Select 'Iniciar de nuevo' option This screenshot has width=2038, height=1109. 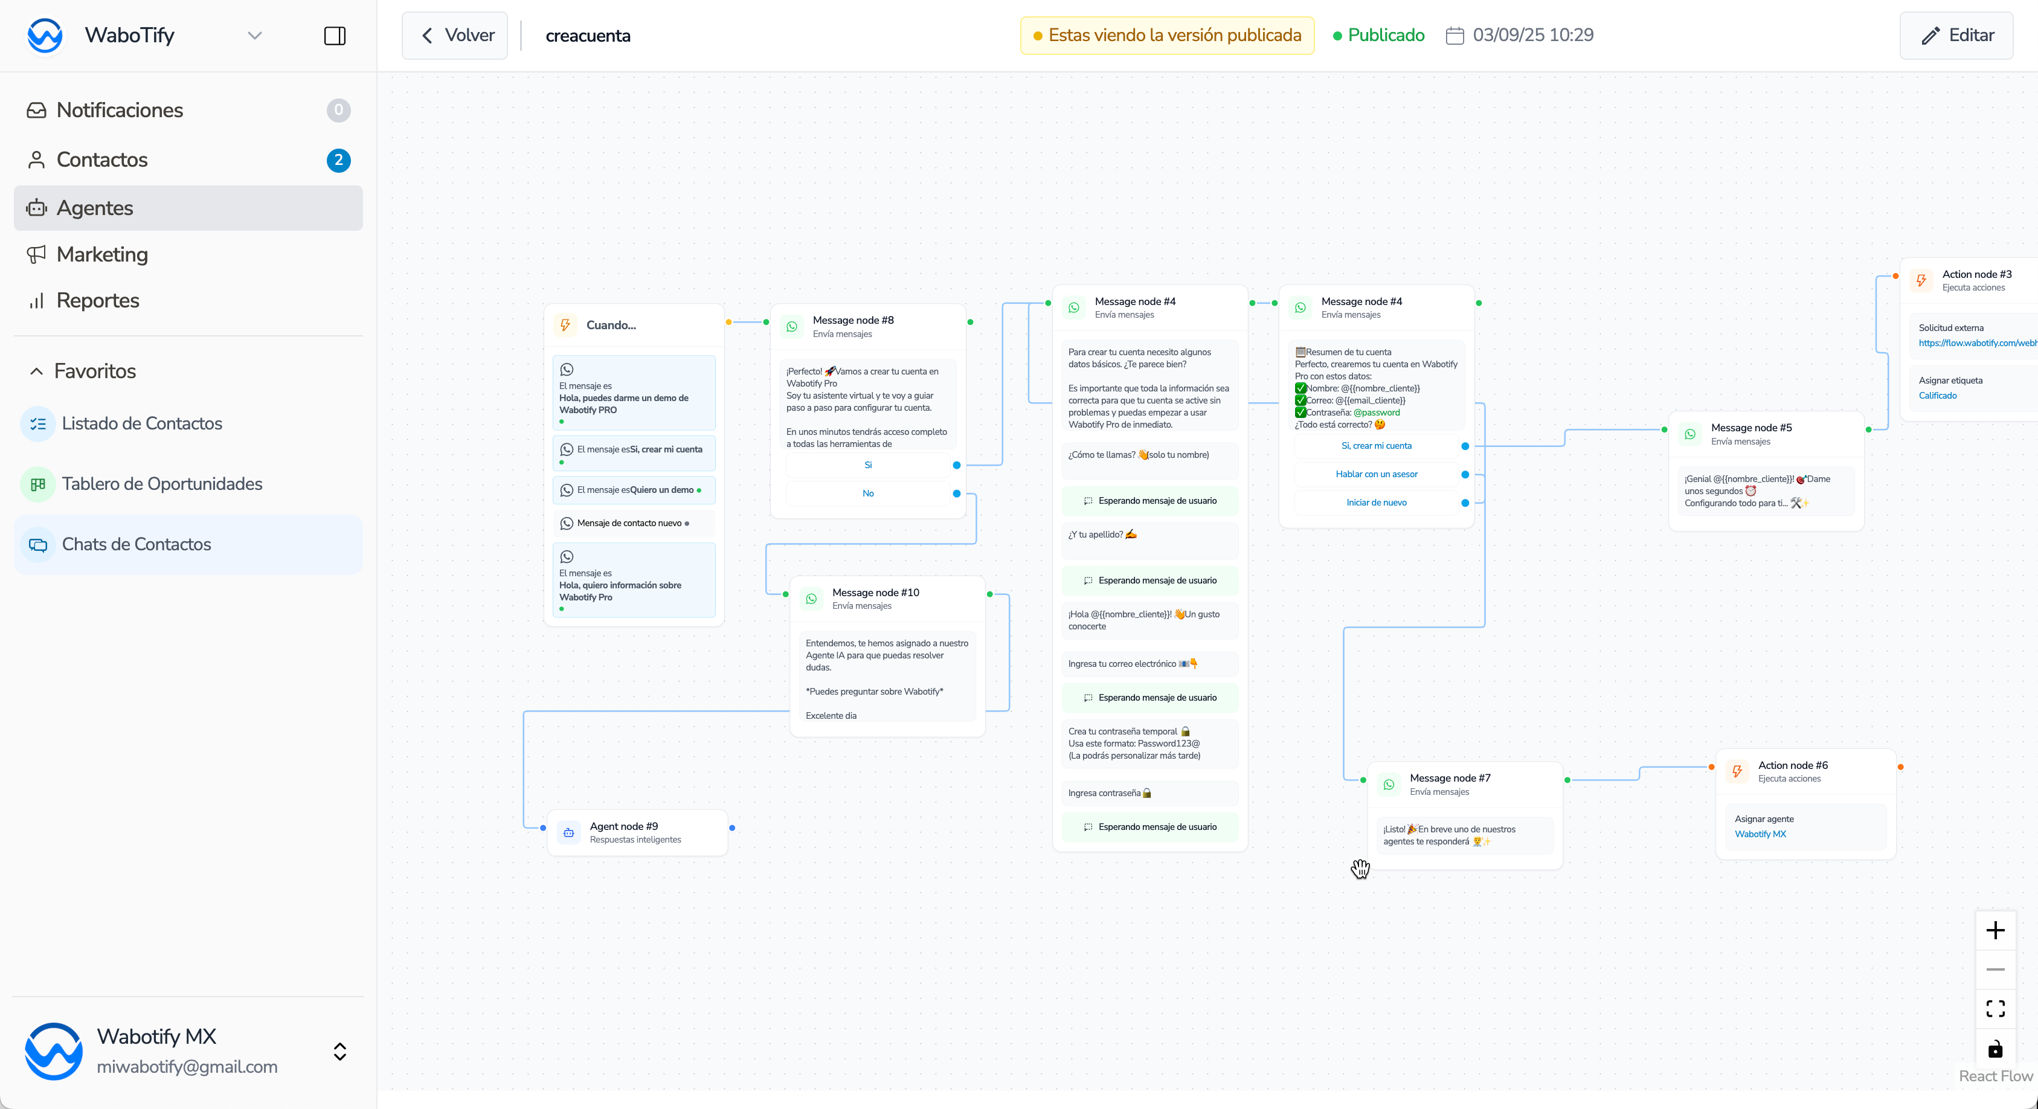(1377, 503)
